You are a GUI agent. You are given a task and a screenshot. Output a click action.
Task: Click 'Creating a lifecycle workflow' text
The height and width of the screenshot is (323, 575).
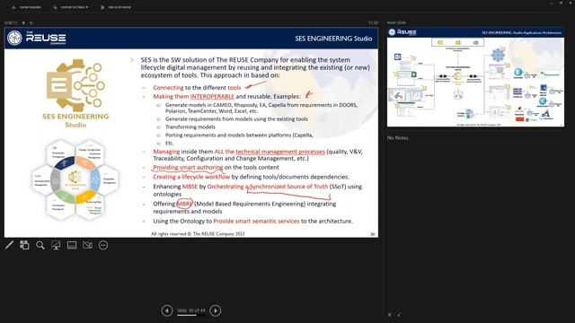click(x=191, y=177)
